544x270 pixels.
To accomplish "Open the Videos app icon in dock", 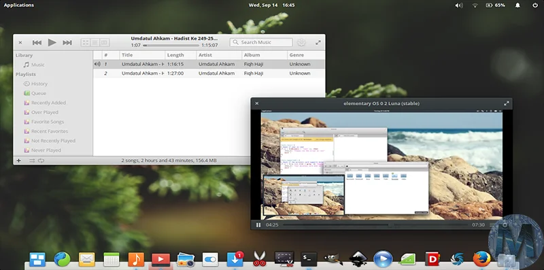I will click(x=160, y=259).
